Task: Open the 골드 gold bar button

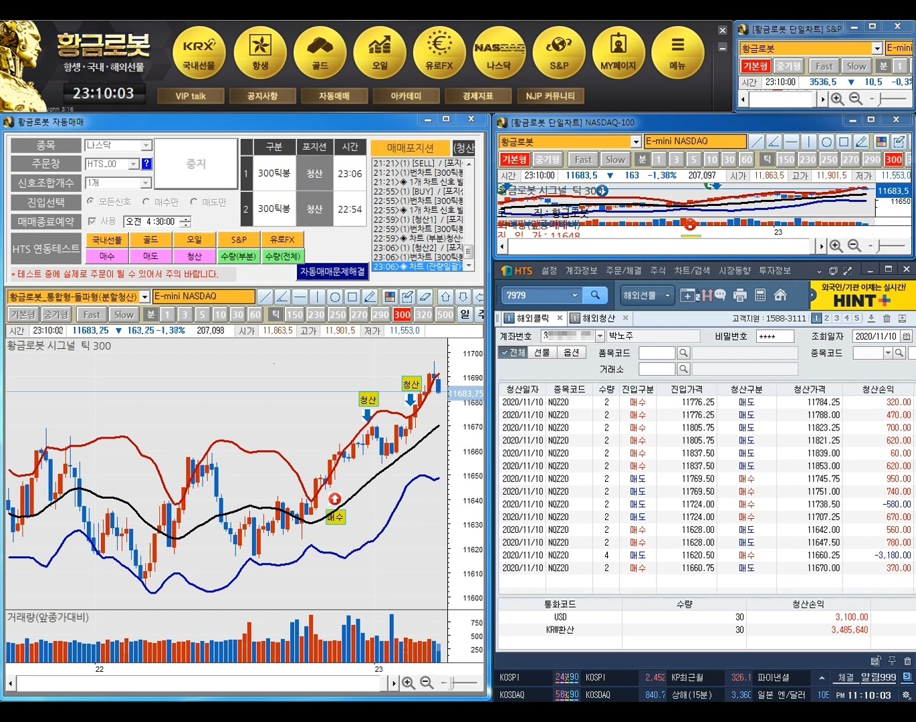Action: click(320, 53)
